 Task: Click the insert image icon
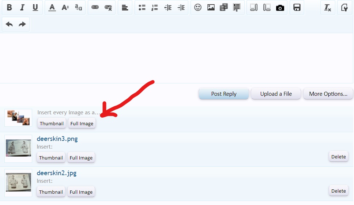[211, 8]
